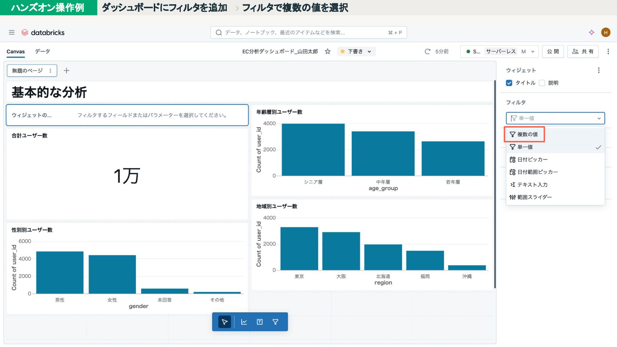Image resolution: width=617 pixels, height=347 pixels.
Task: Switch to the データ tab
Action: click(42, 51)
